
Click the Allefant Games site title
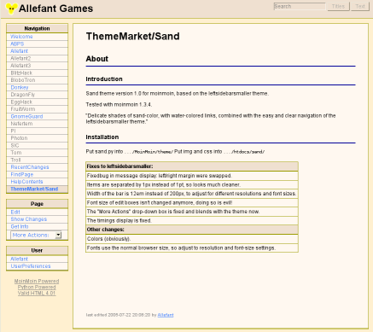55,9
